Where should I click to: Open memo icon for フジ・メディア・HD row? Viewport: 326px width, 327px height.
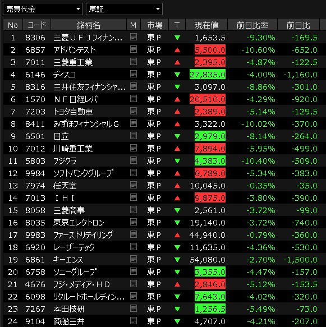[x=134, y=284]
